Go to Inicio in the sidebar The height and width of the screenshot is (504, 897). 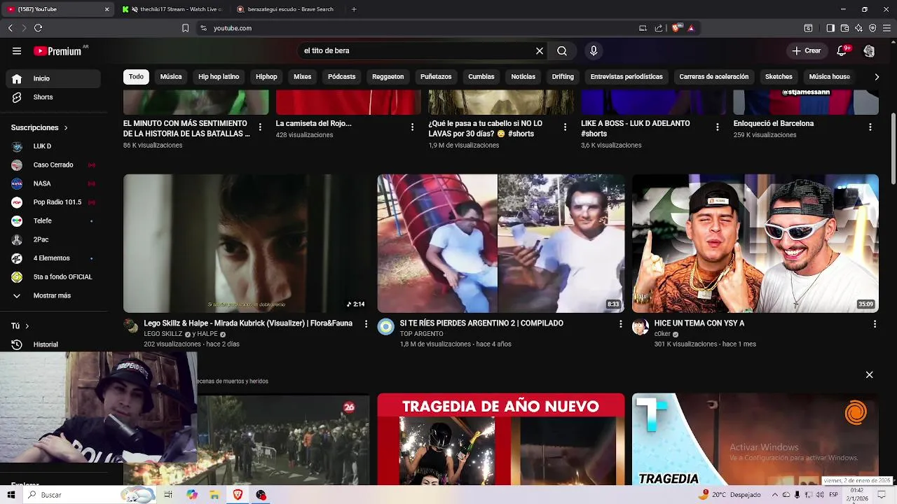point(53,78)
